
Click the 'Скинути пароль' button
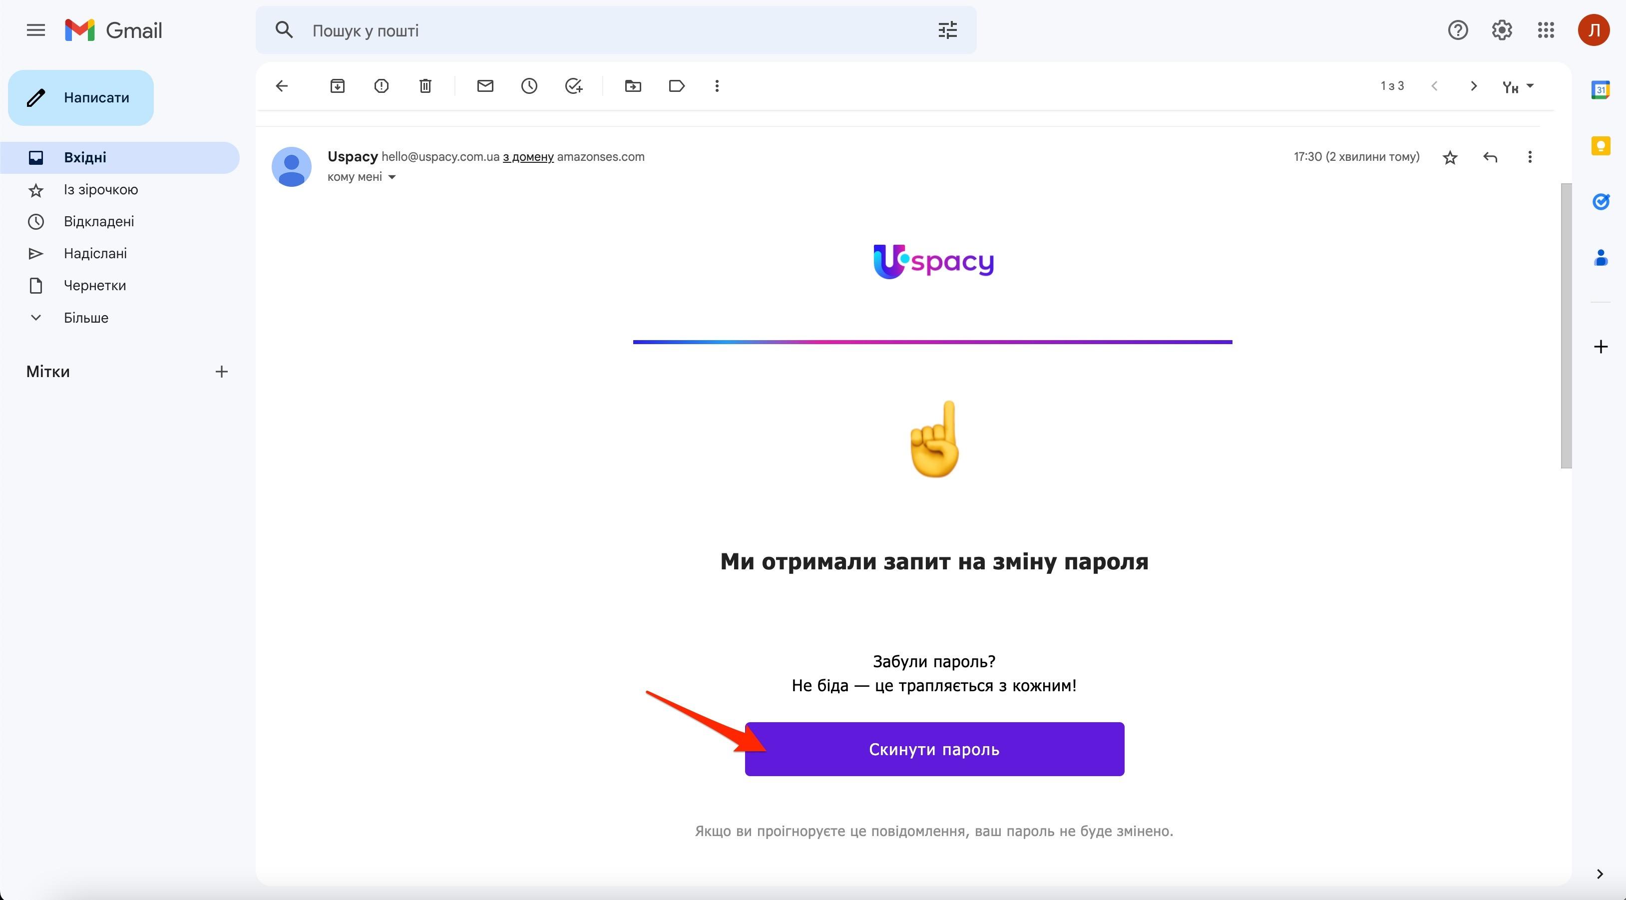pos(934,749)
